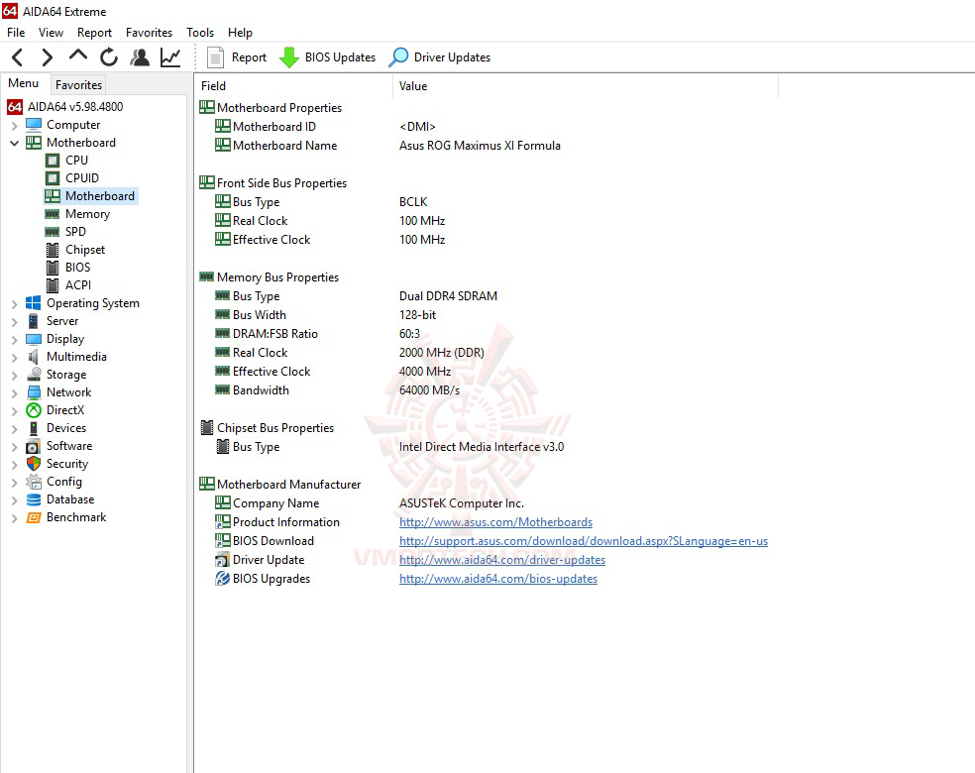Expand the Server tree node
Screen dimensions: 975x773
point(14,322)
